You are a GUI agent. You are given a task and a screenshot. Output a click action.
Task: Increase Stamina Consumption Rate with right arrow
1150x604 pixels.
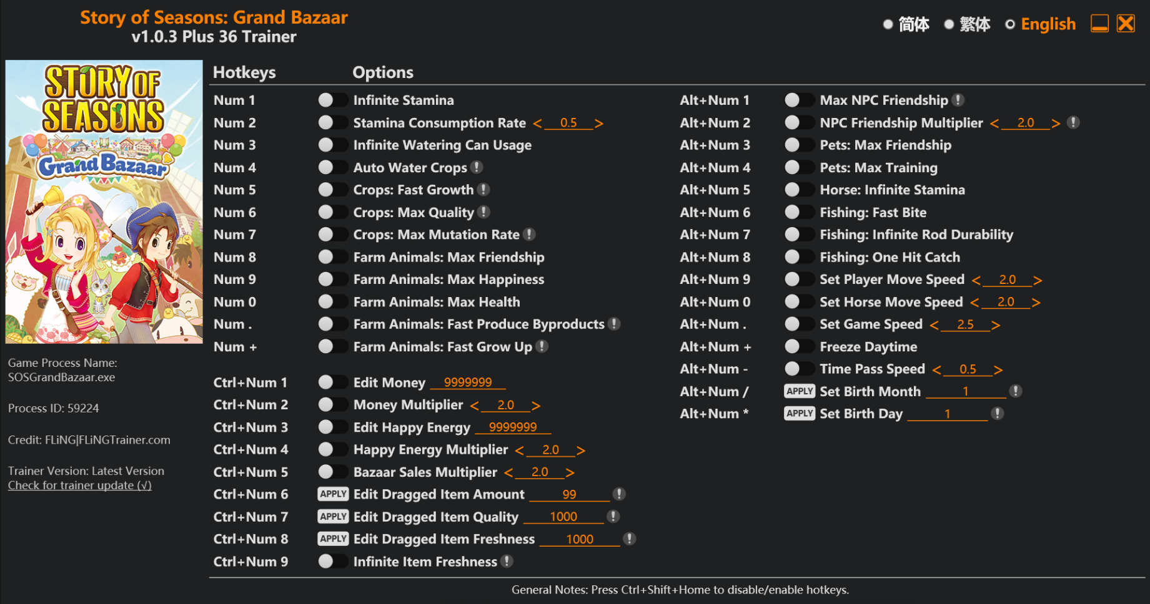tap(599, 124)
